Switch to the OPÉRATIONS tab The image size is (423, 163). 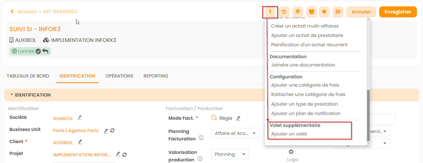119,76
